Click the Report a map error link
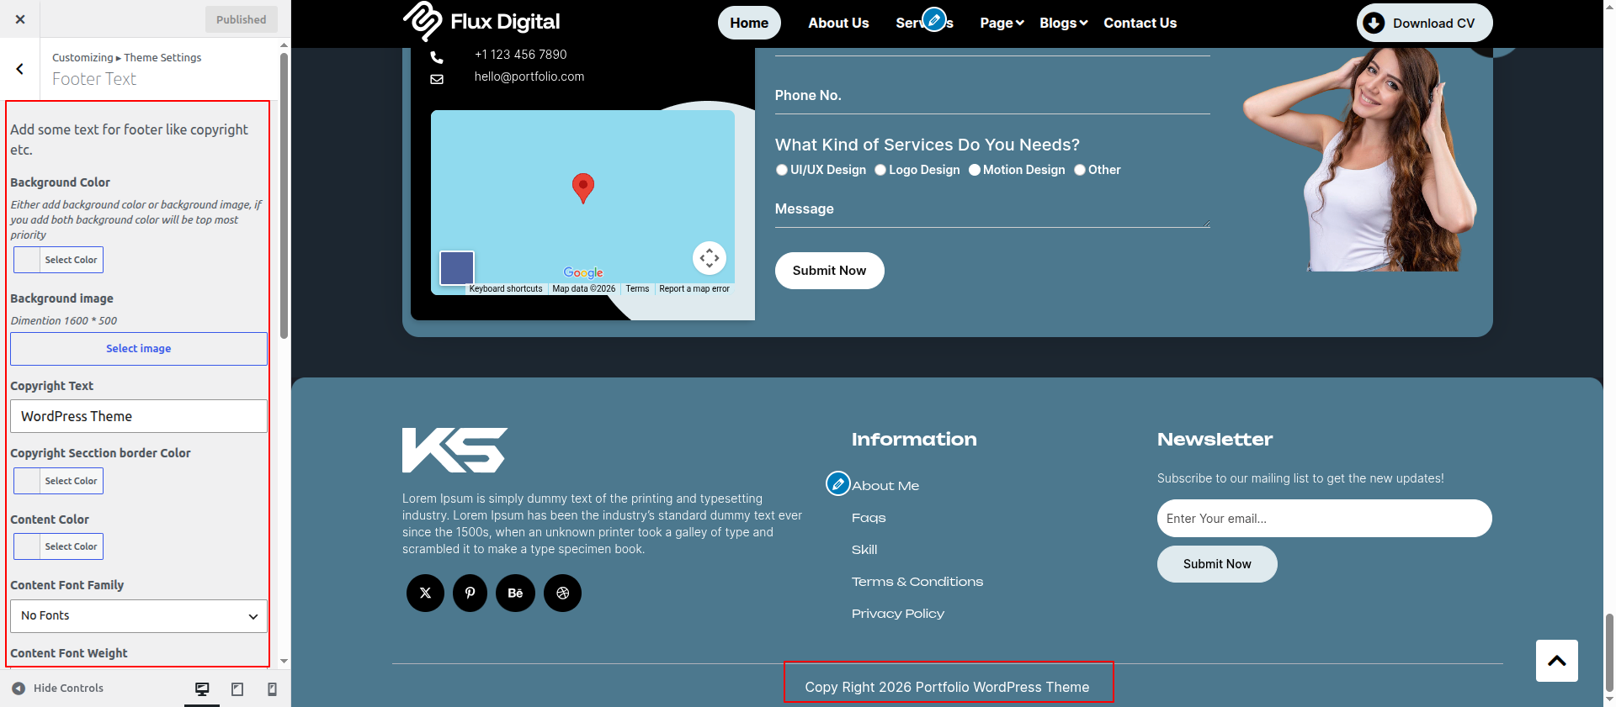Viewport: 1616px width, 707px height. pyautogui.click(x=694, y=288)
